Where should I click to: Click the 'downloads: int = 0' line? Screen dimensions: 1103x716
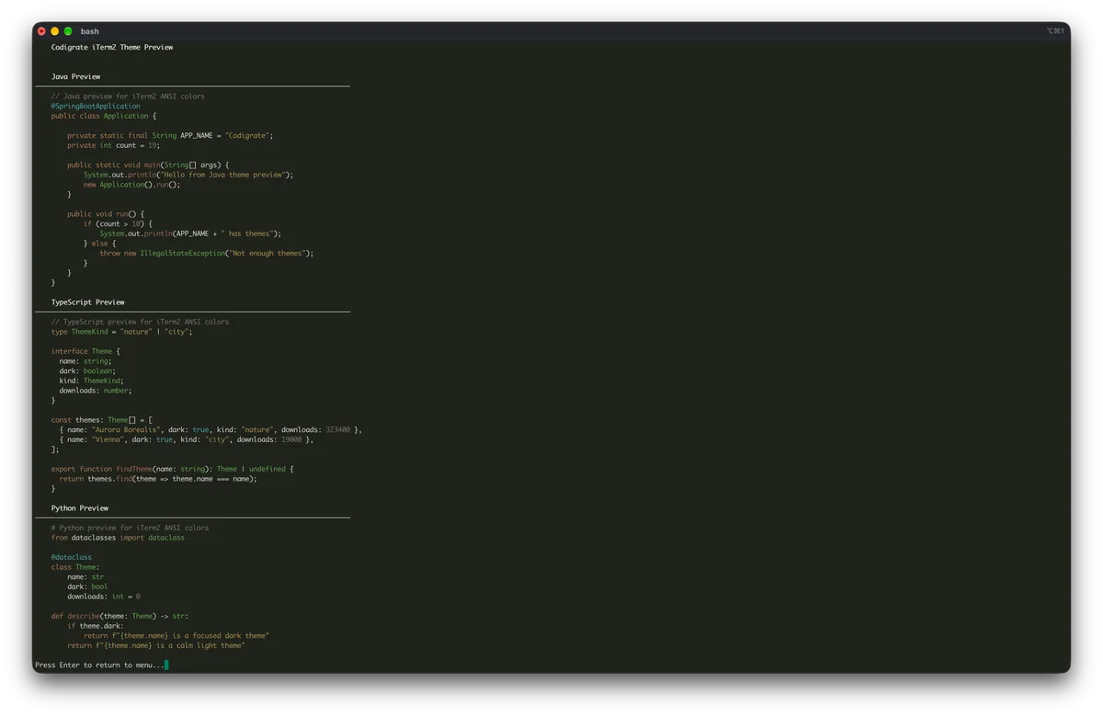click(x=104, y=597)
